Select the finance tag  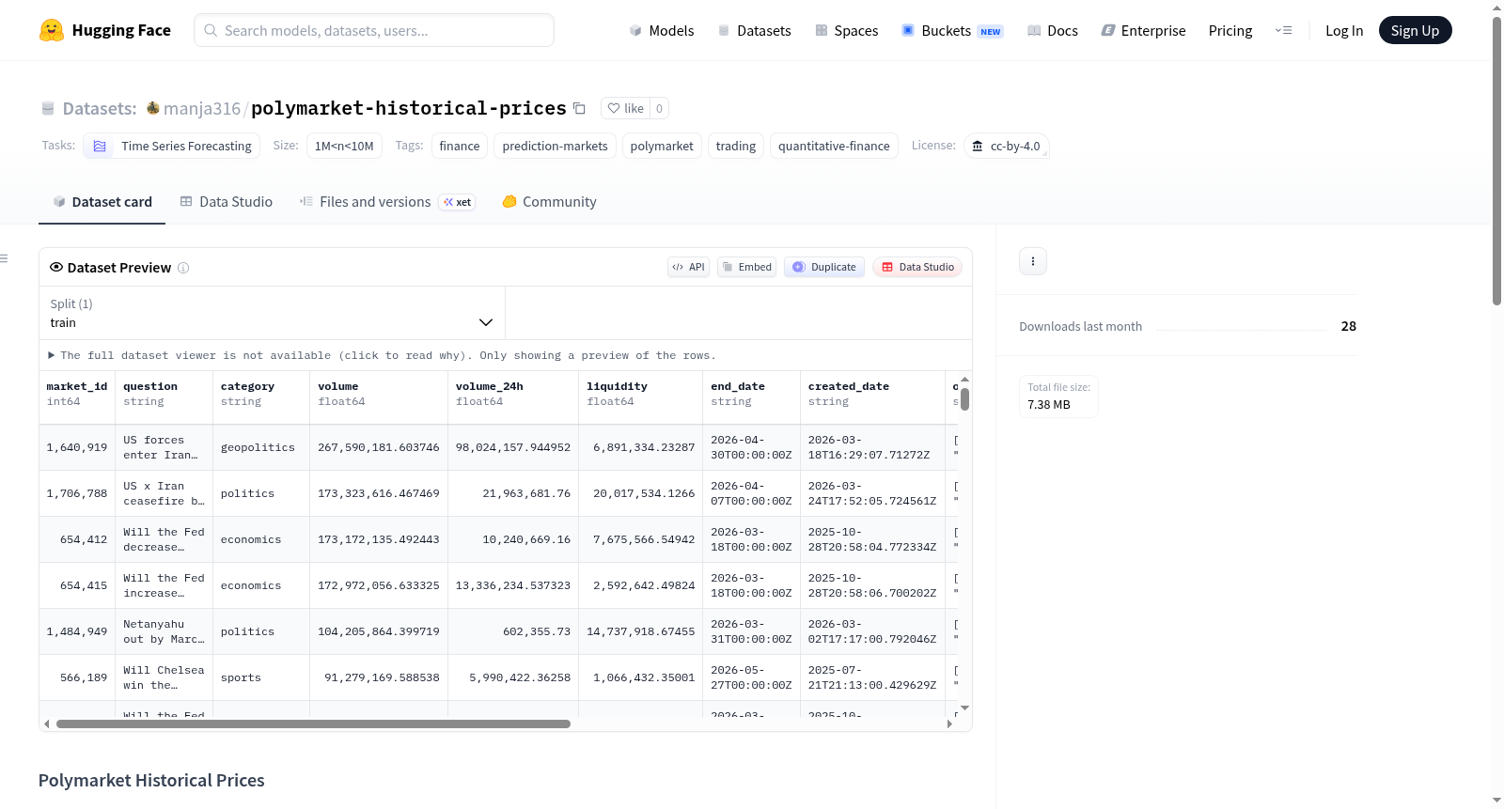tap(460, 146)
